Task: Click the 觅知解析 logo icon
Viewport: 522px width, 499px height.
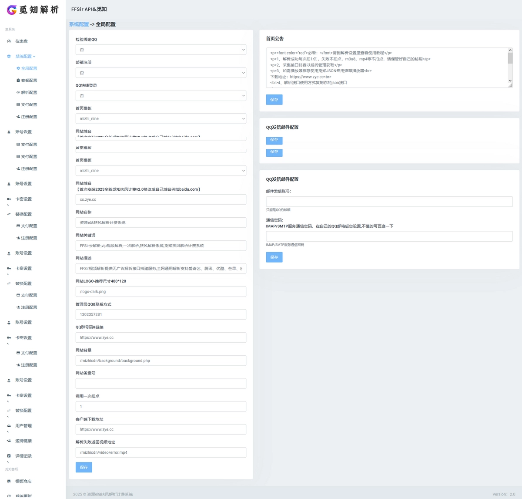Action: coord(12,10)
